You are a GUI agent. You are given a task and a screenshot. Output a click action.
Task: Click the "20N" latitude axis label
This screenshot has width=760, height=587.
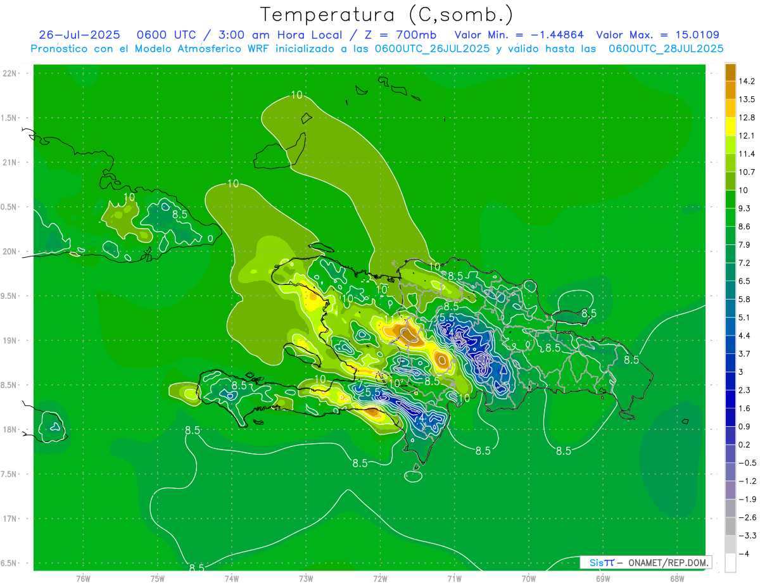click(10, 251)
